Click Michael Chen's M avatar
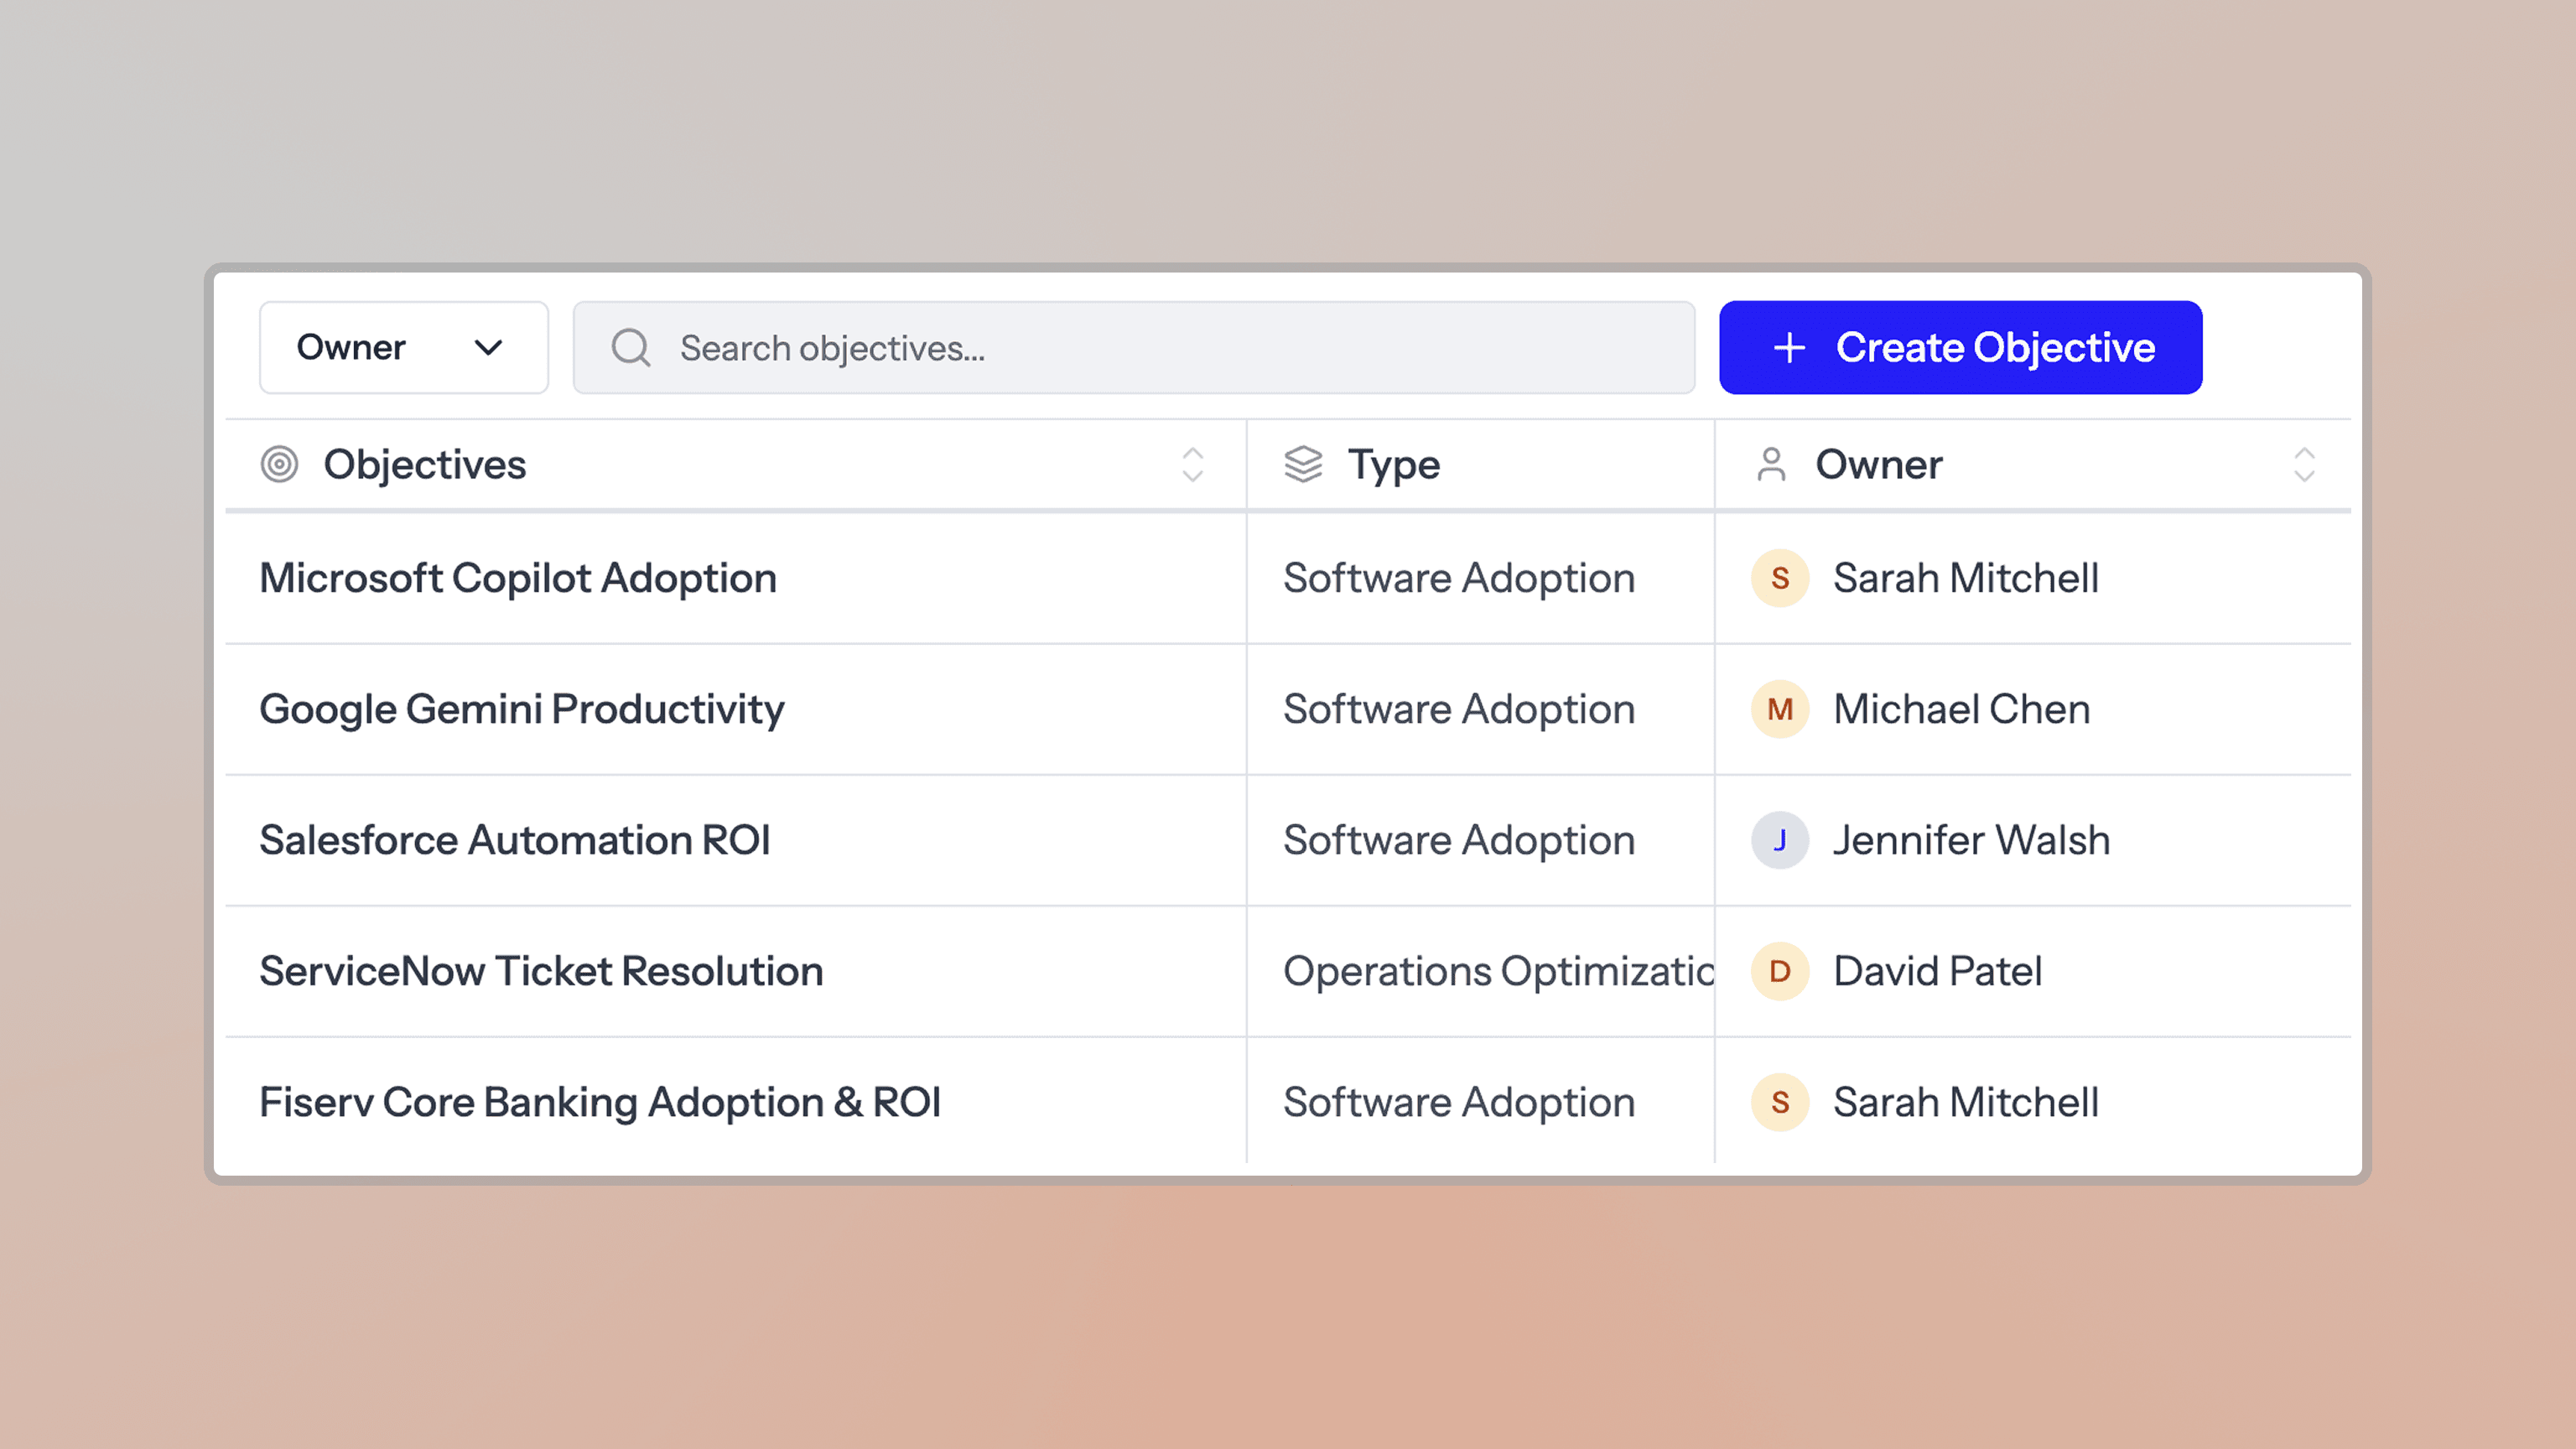 (1780, 709)
